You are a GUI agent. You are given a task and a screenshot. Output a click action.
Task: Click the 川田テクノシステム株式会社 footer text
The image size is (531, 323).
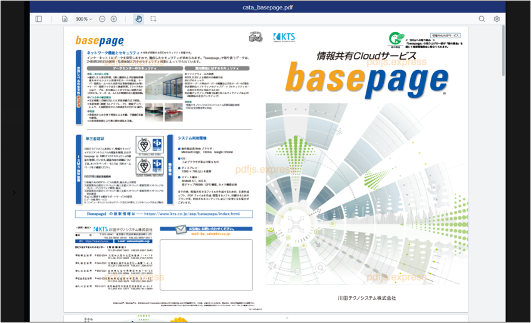367,298
